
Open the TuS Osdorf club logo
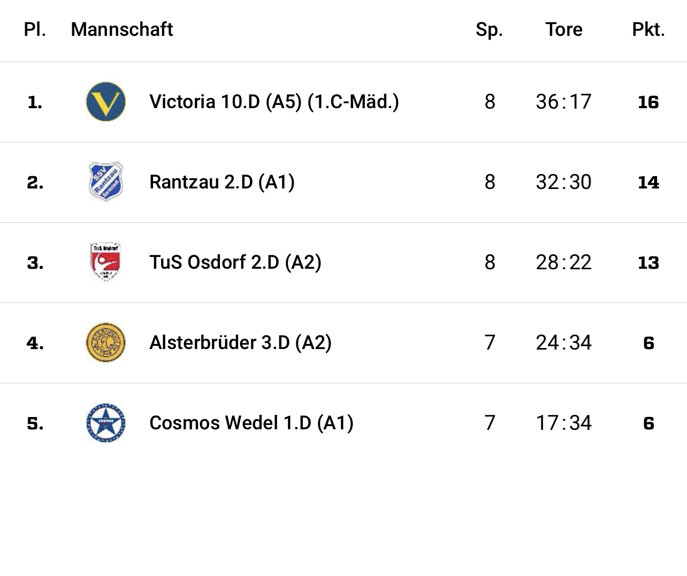point(105,262)
